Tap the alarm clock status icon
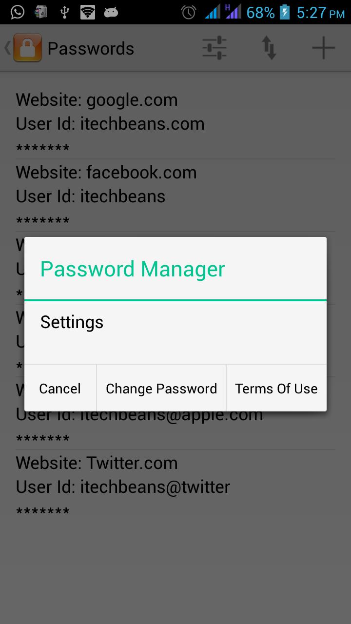The height and width of the screenshot is (624, 351). pos(189,12)
